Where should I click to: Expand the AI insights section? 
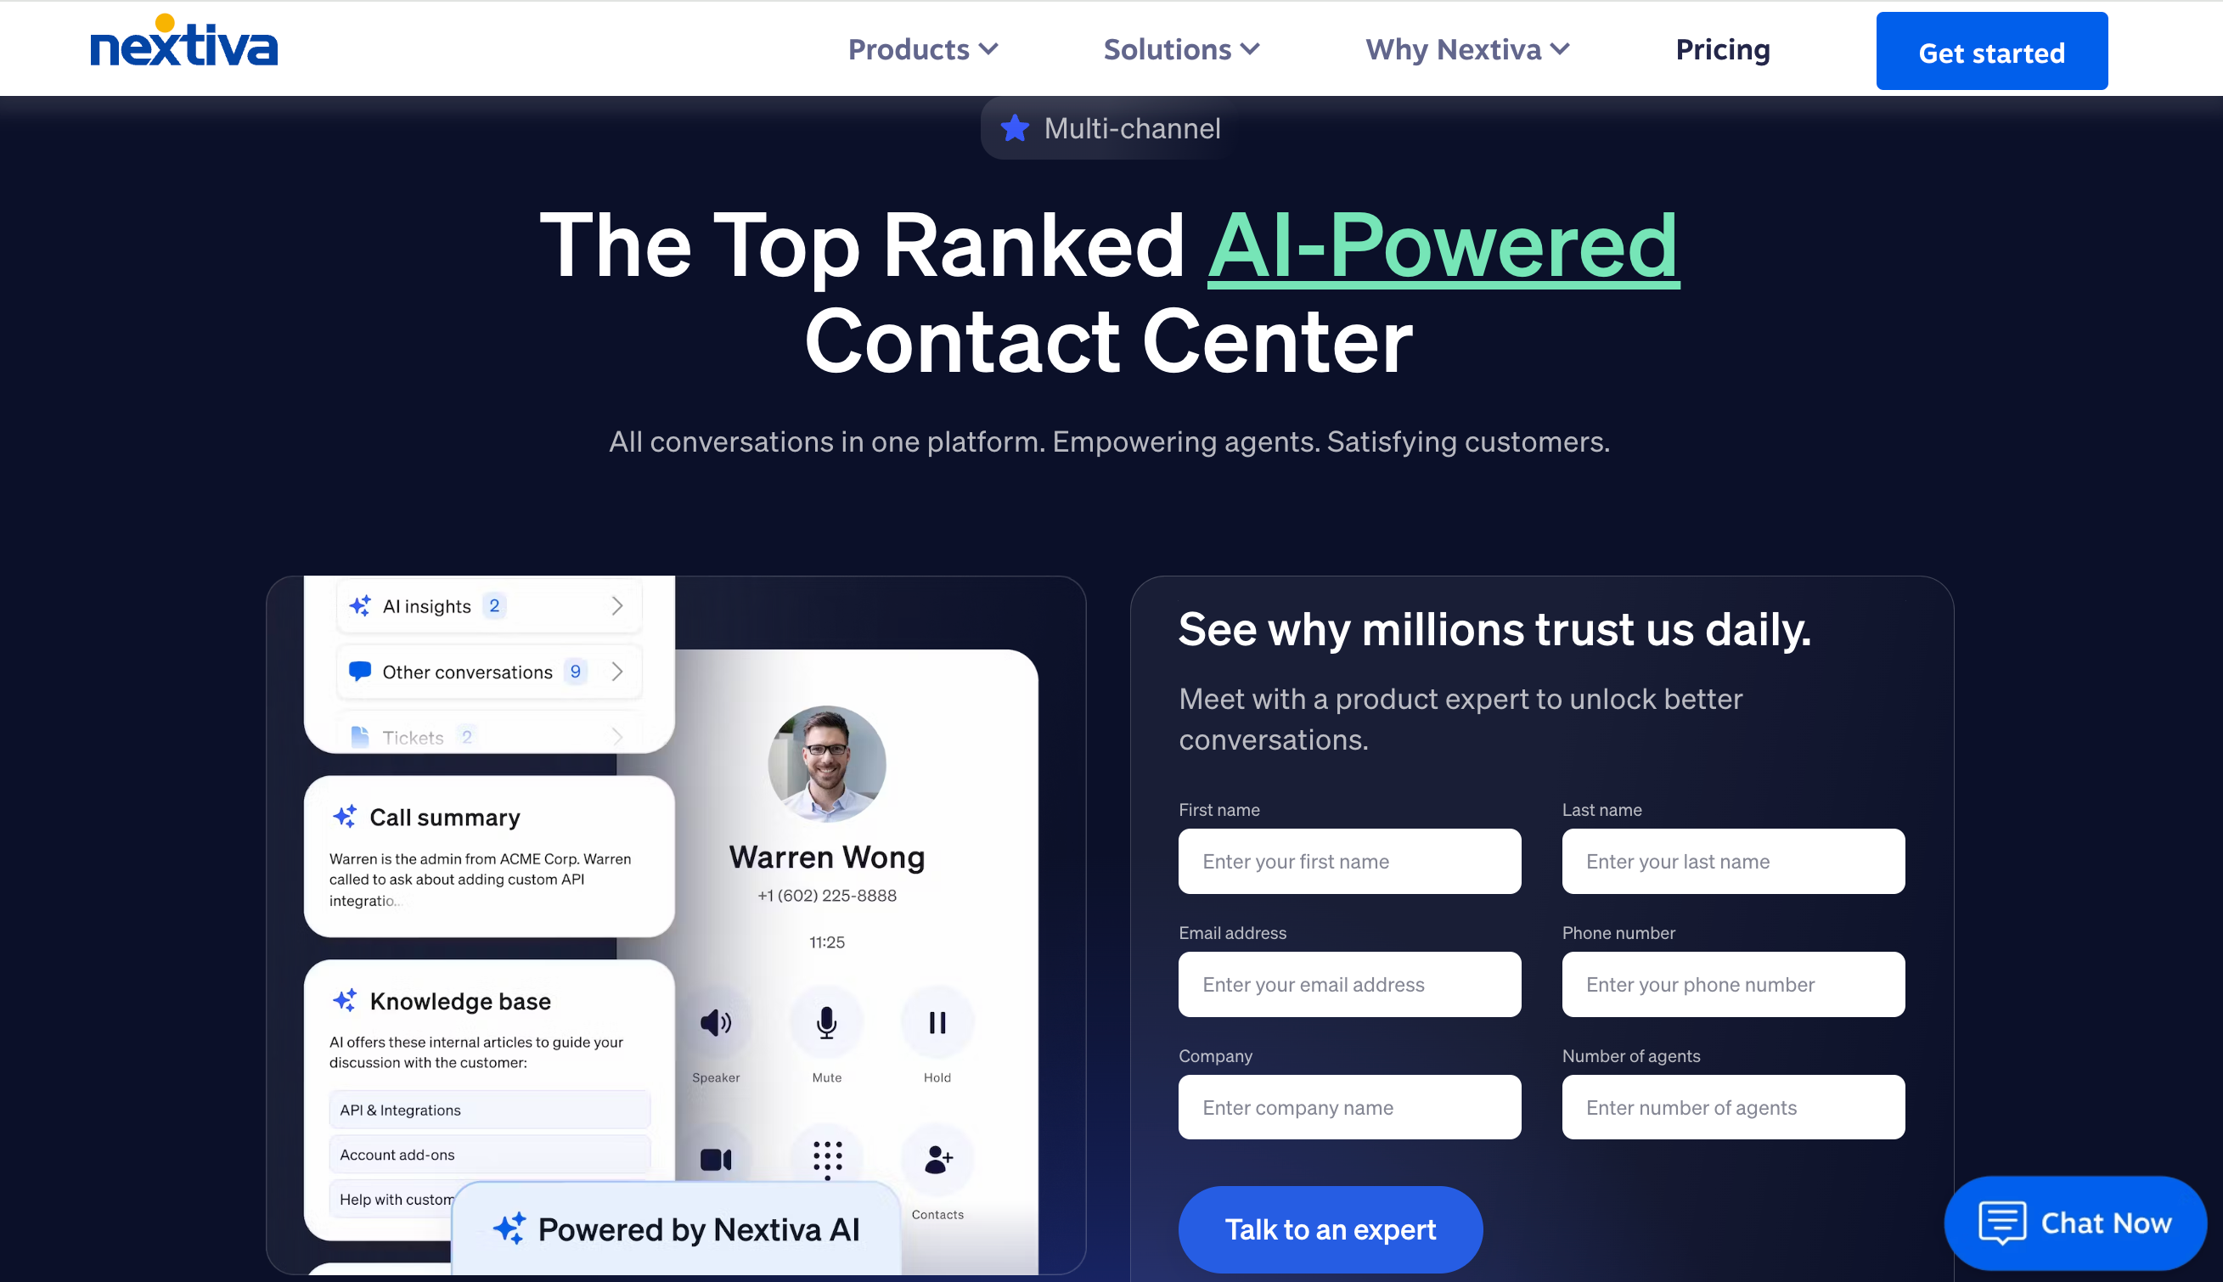point(618,604)
